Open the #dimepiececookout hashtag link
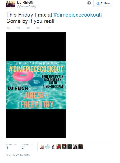The width and height of the screenshot is (120, 163). 77,15
